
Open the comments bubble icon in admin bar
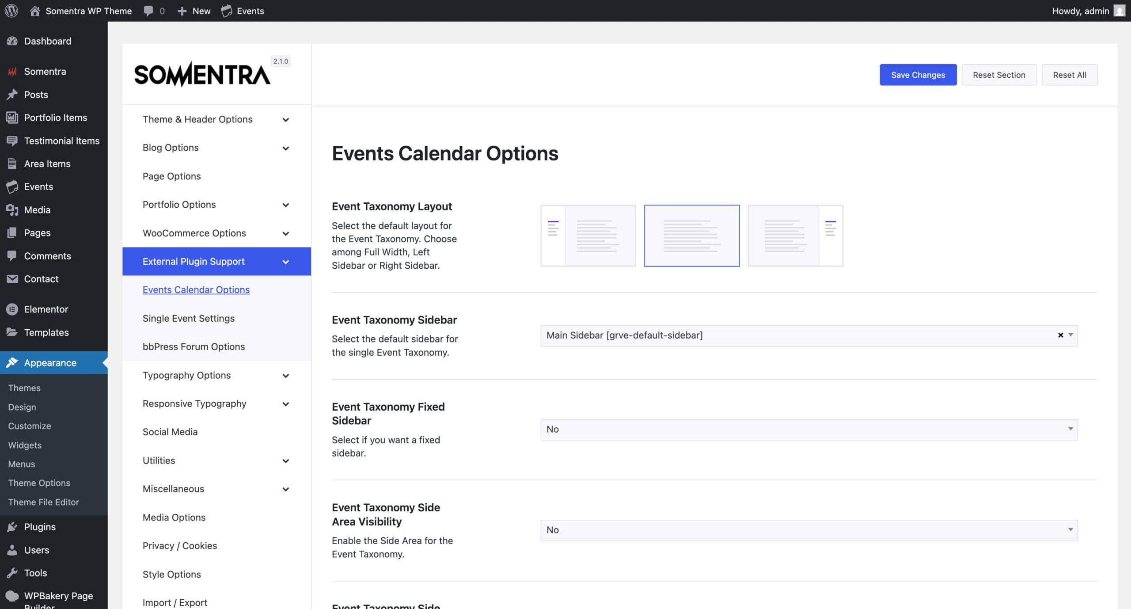pyautogui.click(x=148, y=11)
